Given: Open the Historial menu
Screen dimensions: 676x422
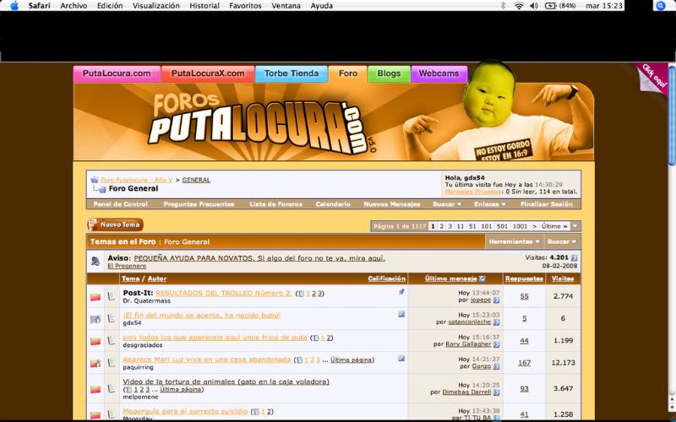Looking at the screenshot, I should tap(204, 6).
